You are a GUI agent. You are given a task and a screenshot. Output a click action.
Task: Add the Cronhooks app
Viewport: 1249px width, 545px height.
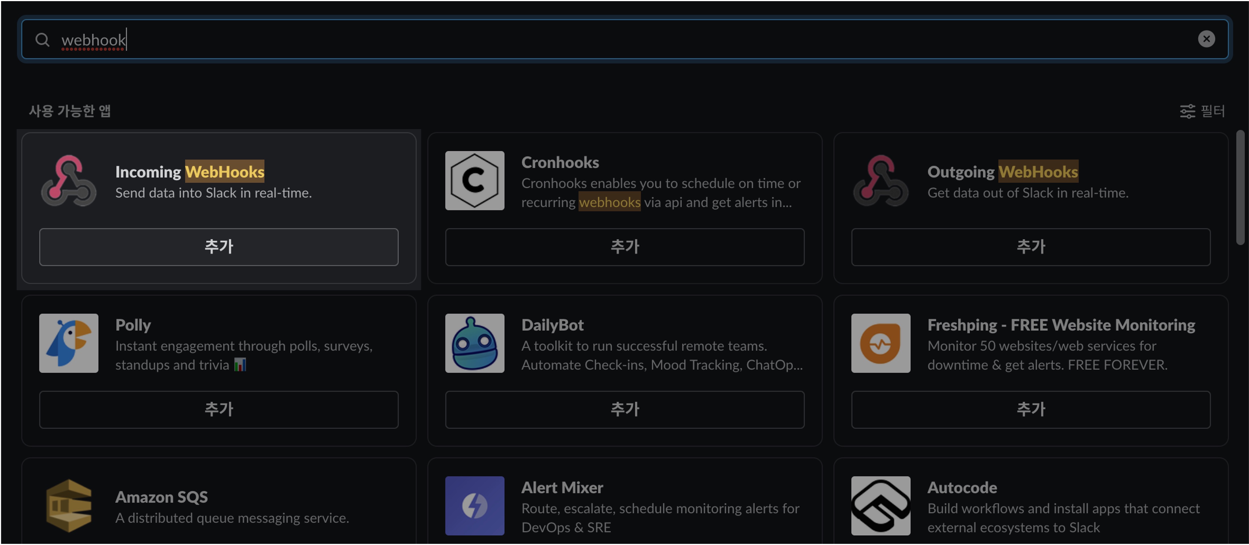[624, 247]
